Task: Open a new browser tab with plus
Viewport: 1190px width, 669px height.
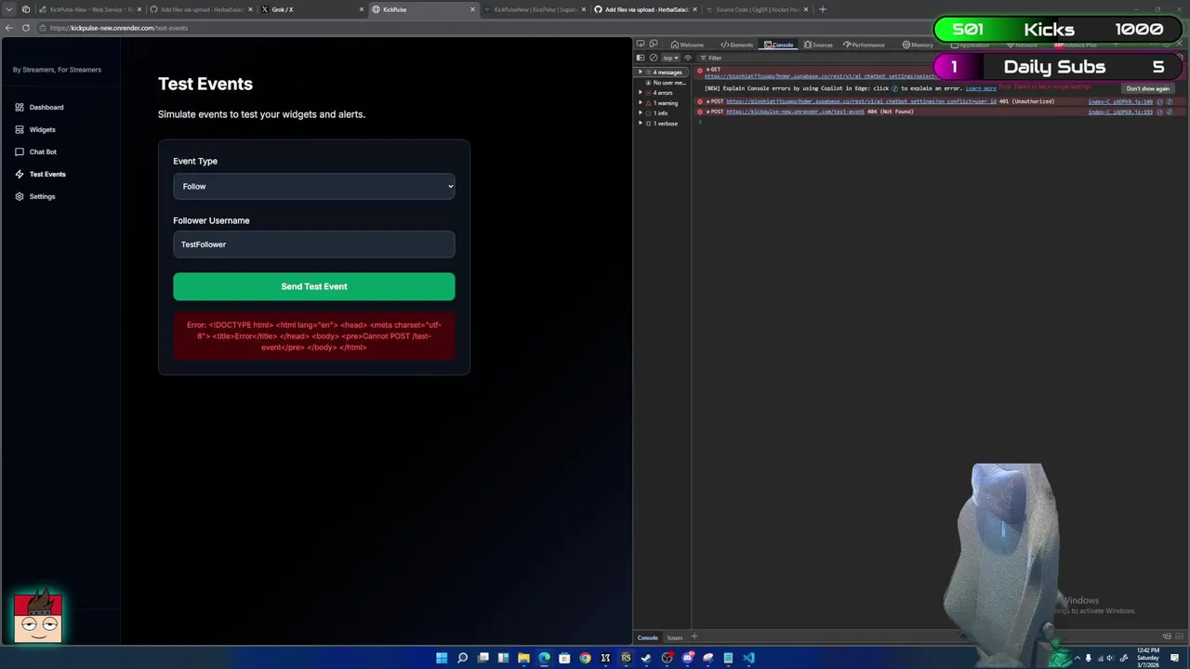Action: coord(822,9)
